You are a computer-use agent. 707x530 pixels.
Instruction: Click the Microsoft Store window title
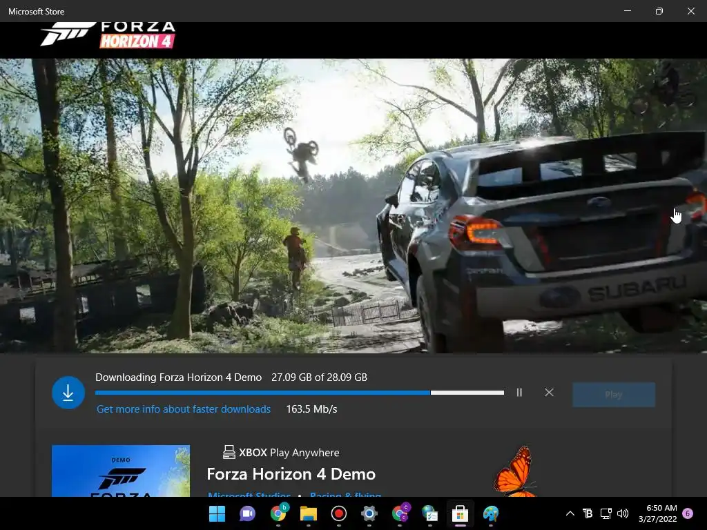pos(36,11)
